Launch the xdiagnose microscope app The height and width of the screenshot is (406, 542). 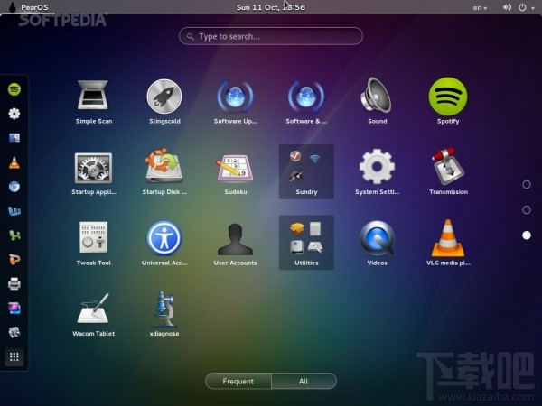164,314
